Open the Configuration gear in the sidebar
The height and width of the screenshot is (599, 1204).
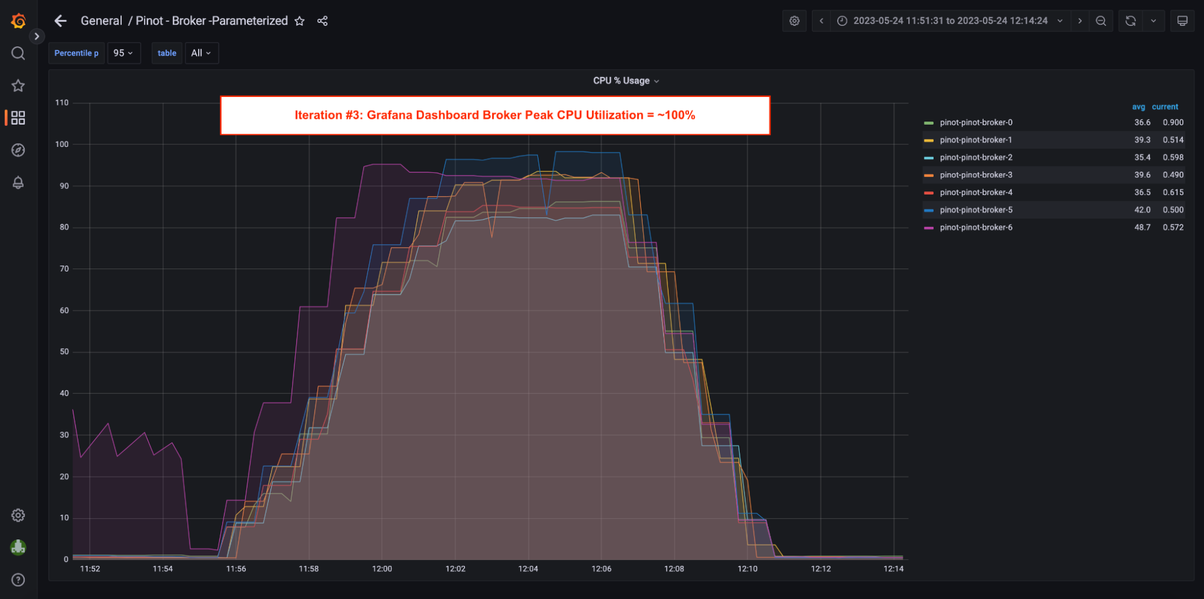coord(18,515)
